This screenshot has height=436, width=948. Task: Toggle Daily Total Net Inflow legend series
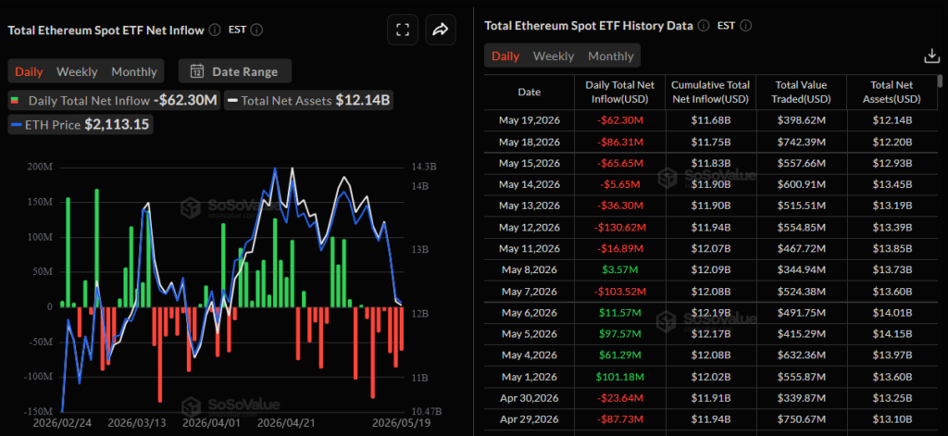coord(113,100)
